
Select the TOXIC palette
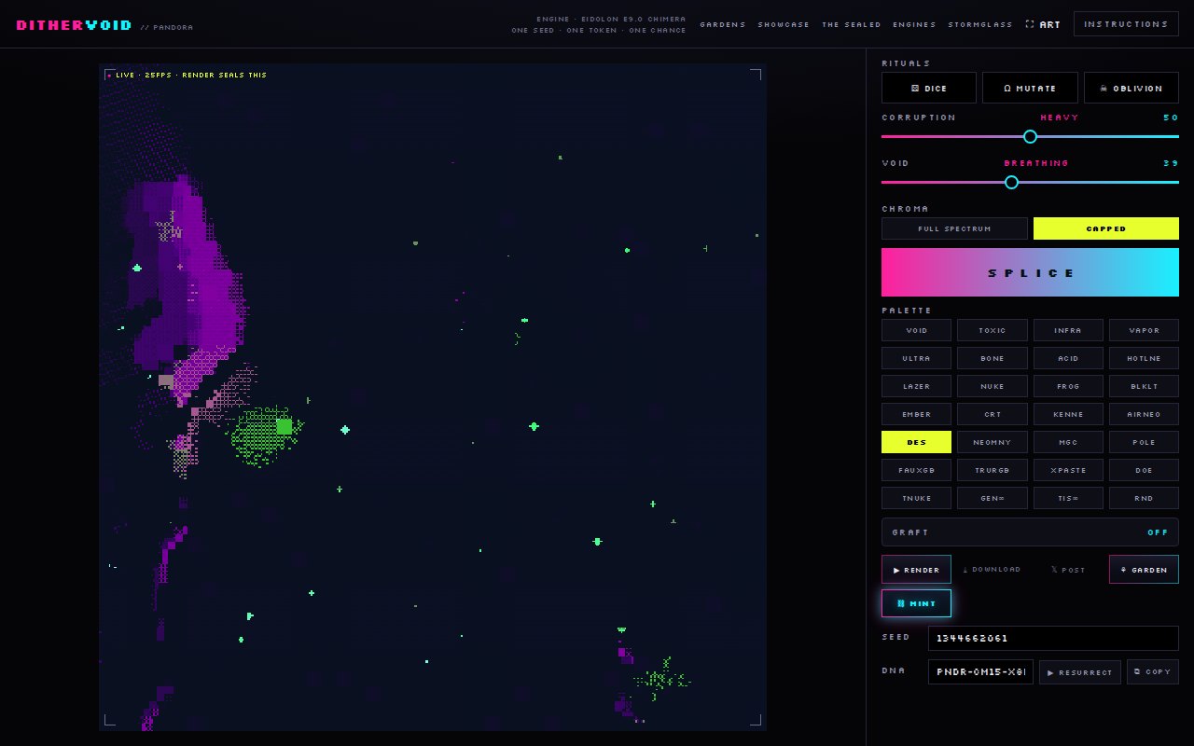[x=992, y=330]
